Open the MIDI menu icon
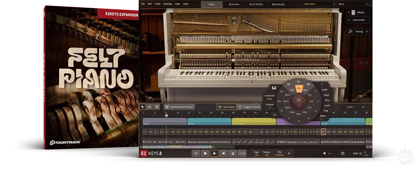 [x=360, y=153]
